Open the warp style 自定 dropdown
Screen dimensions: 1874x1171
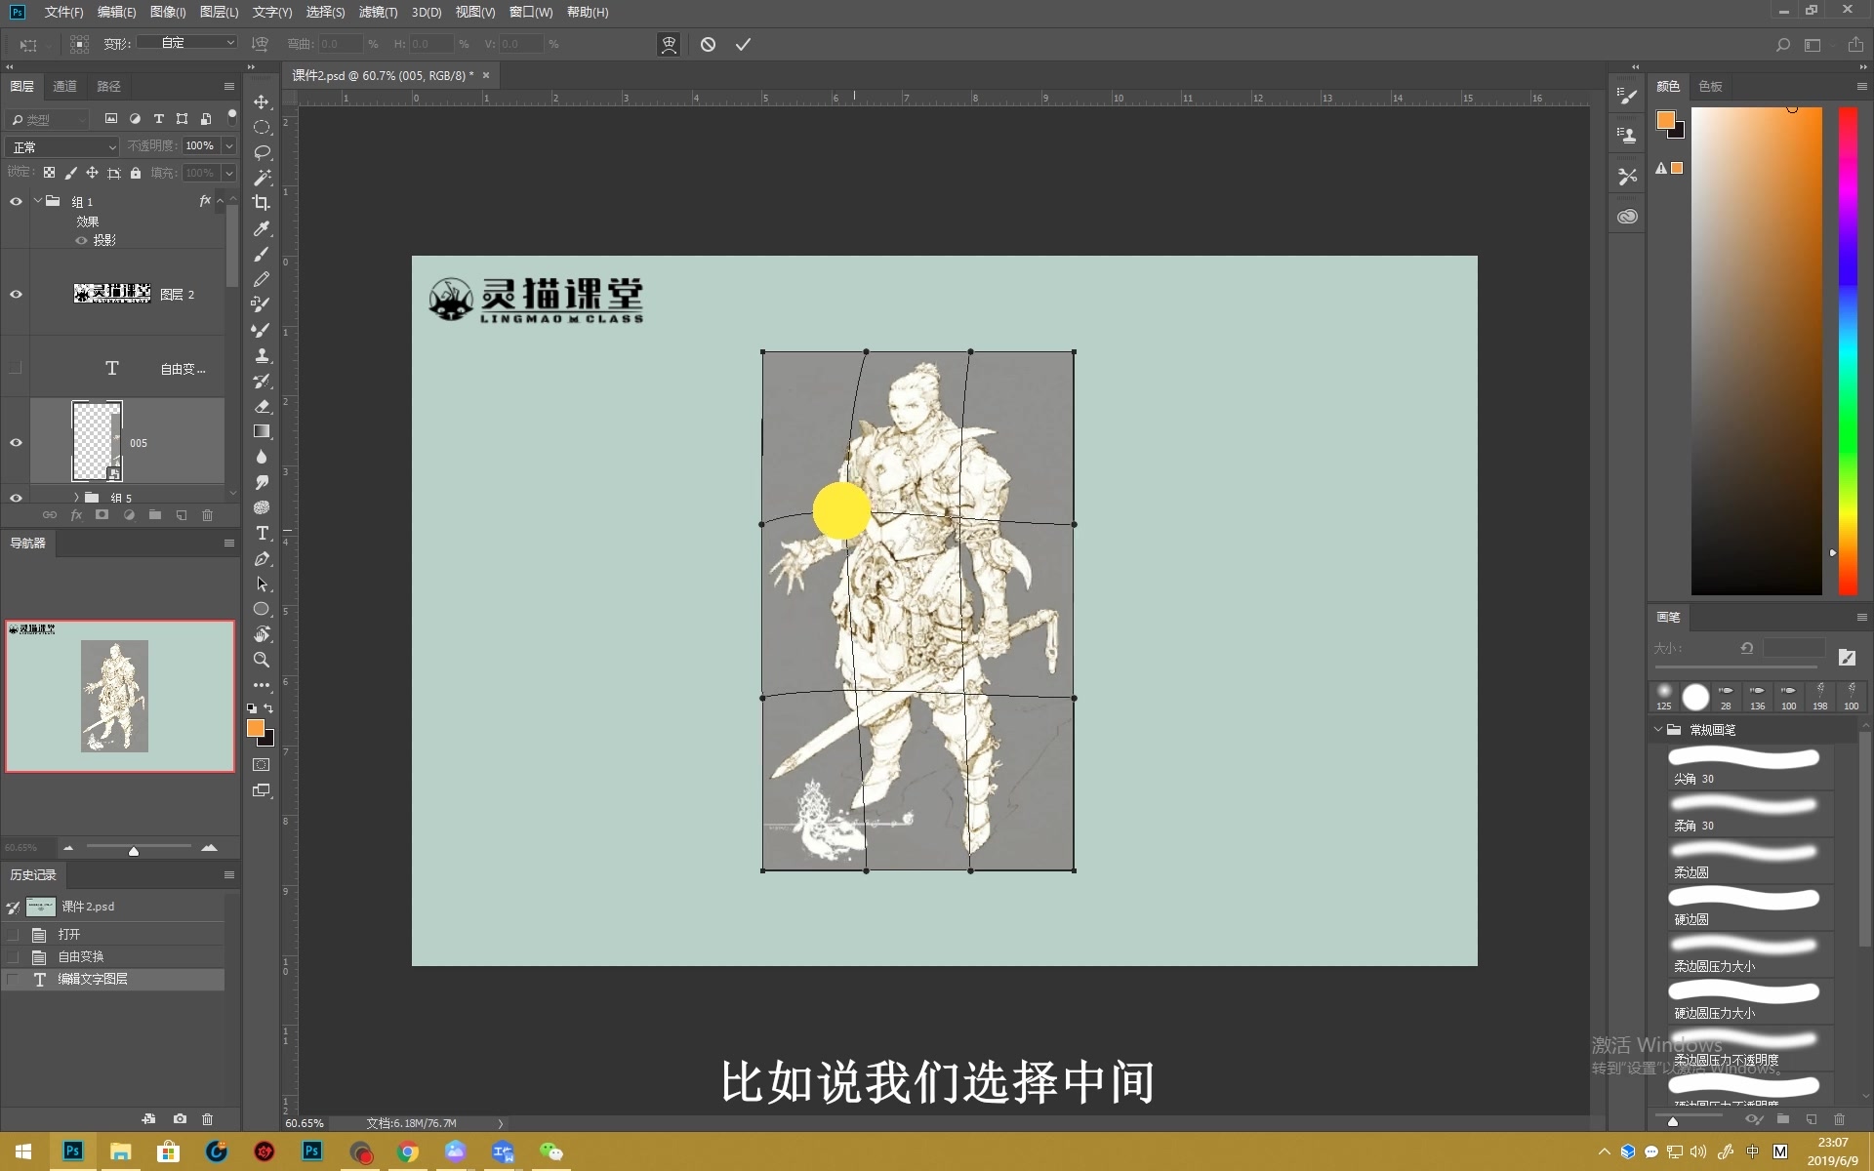[186, 43]
